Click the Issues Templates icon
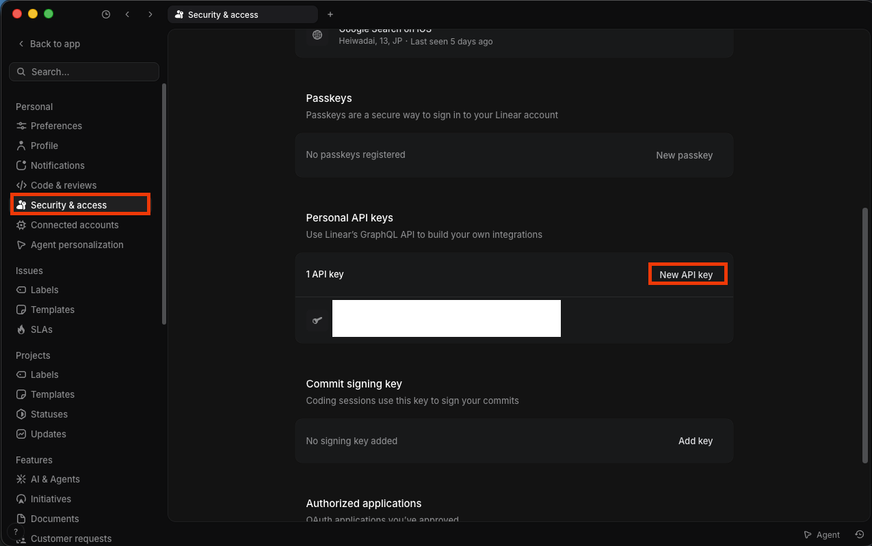Viewport: 872px width, 546px height. 21,310
